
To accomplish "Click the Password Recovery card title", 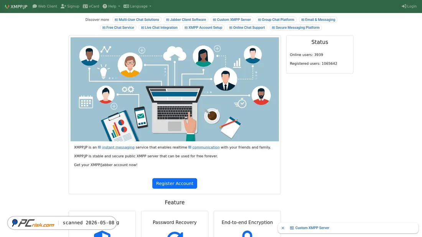I will pyautogui.click(x=175, y=222).
